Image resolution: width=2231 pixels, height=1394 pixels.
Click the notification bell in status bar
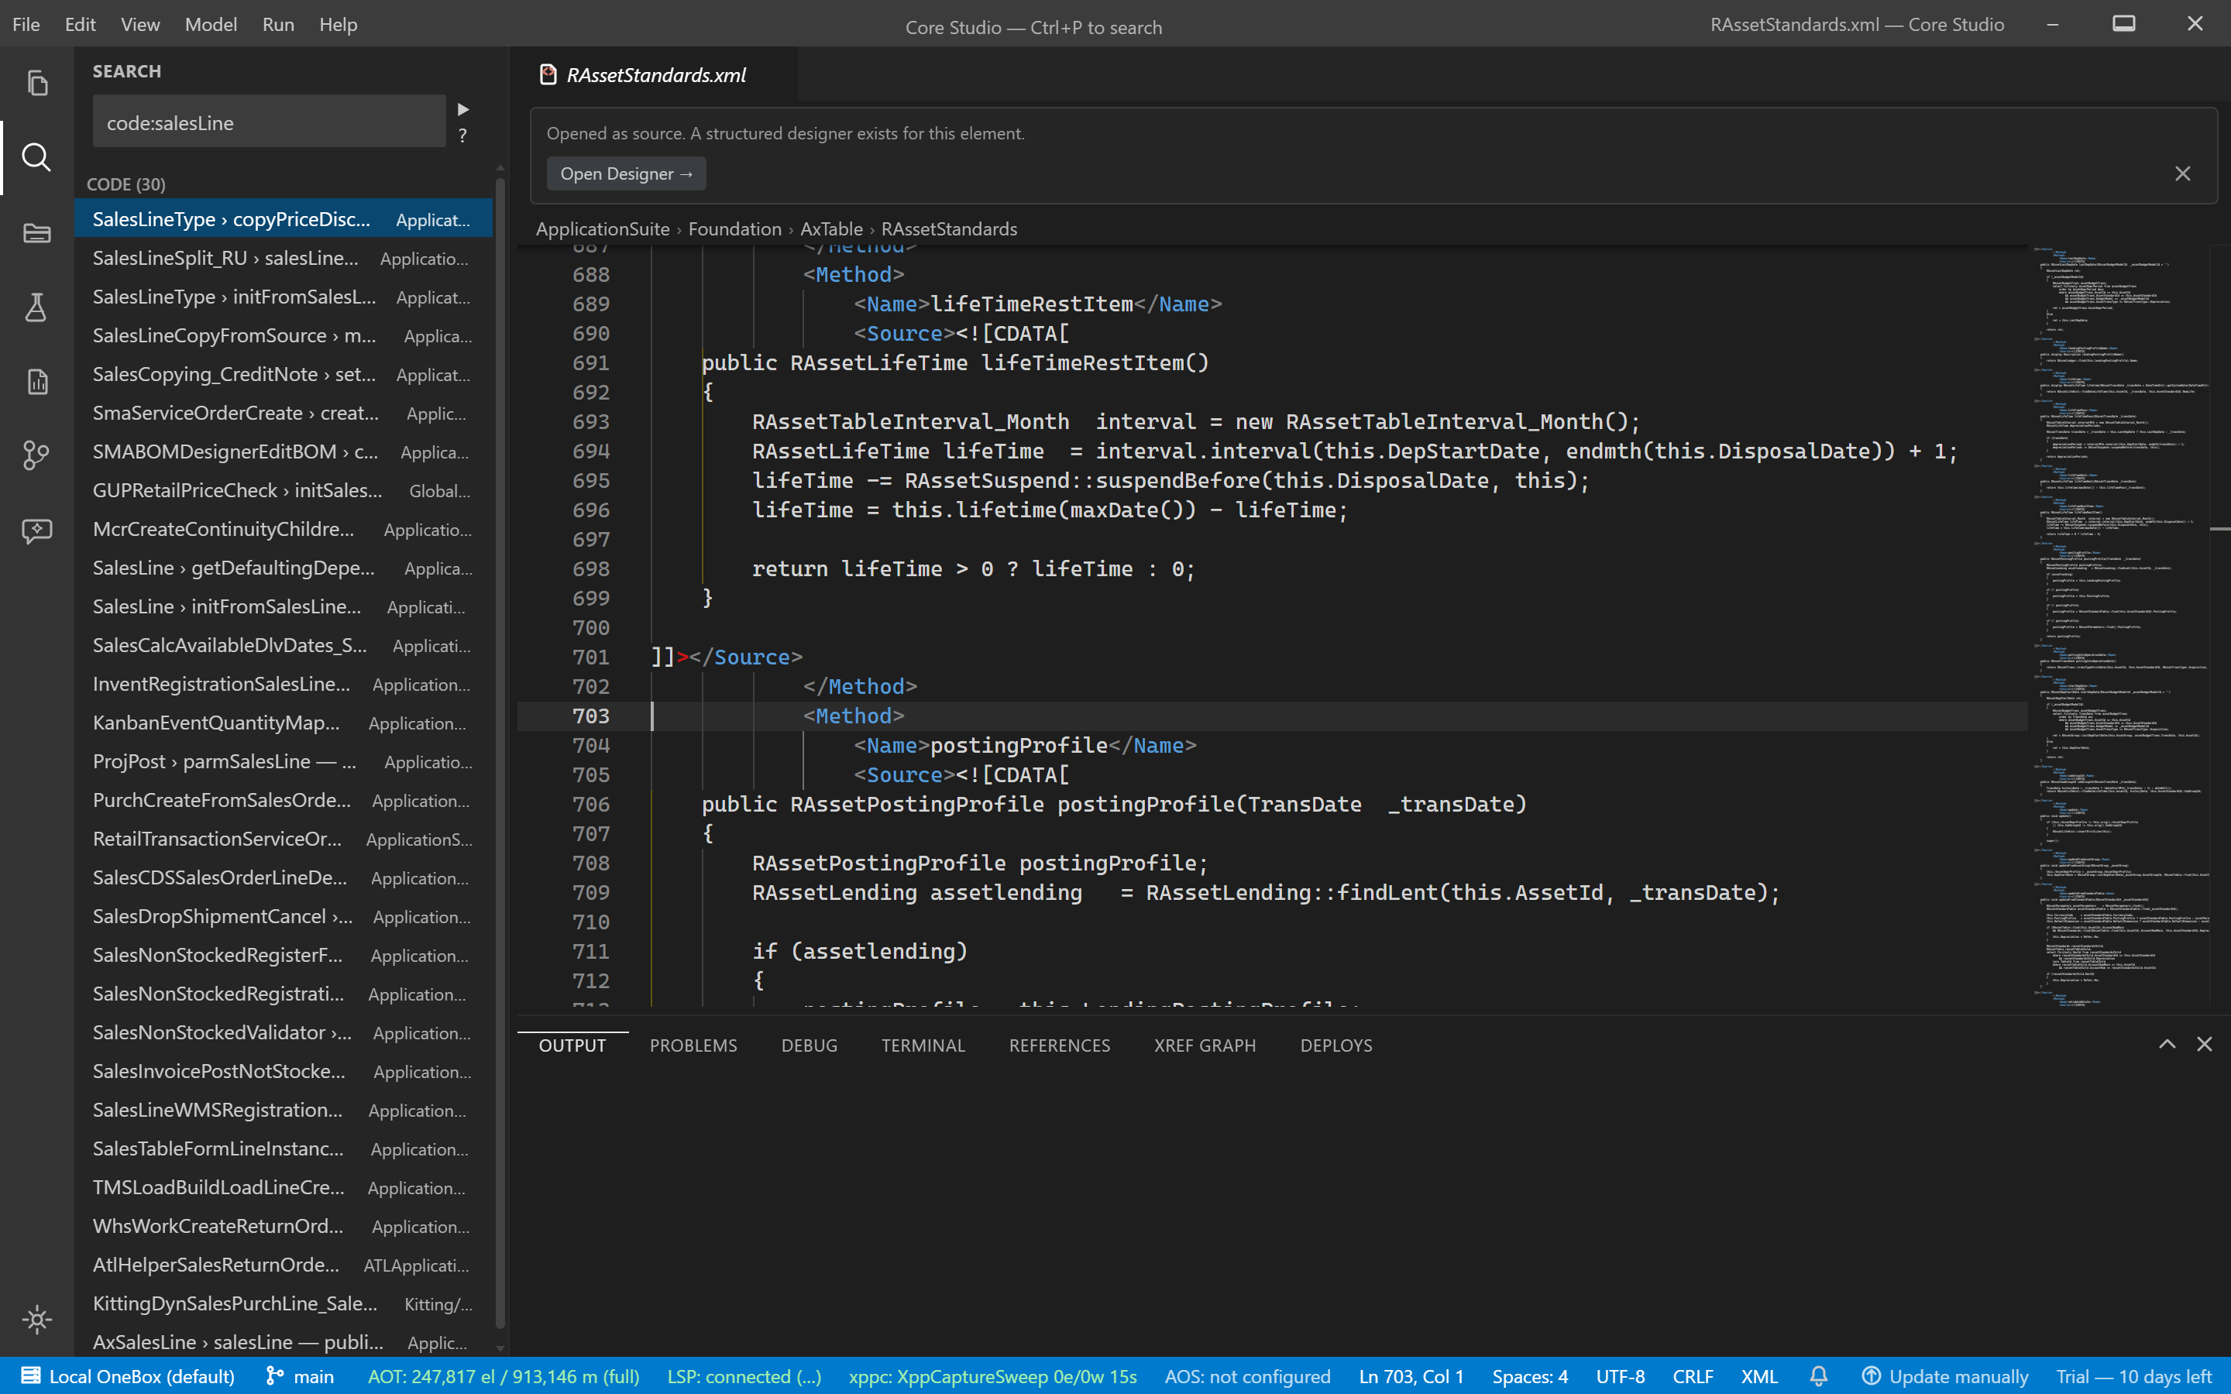click(x=1818, y=1375)
